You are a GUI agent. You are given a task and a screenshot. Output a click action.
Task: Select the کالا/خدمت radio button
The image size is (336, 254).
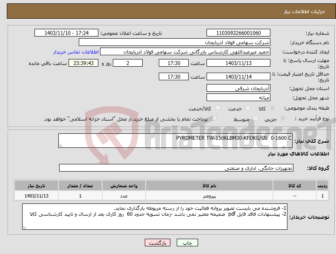[218, 108]
